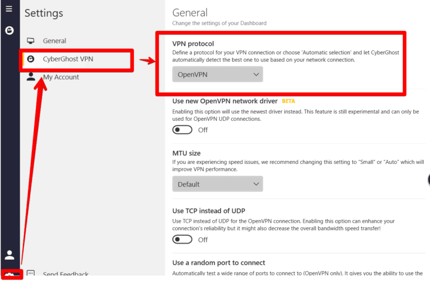Expand the VPN protocol dropdown showing OpenVPN
This screenshot has height=281, width=430.
(217, 74)
